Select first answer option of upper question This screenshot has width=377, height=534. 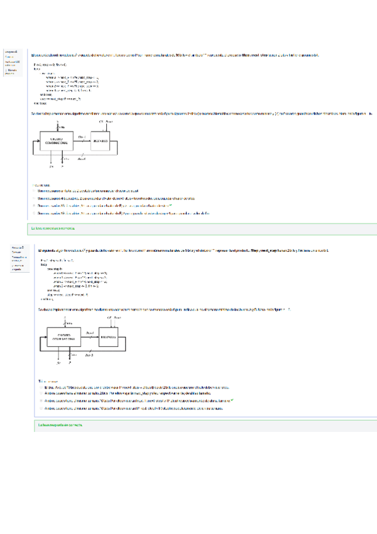34,191
